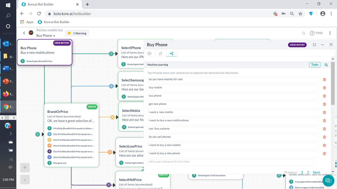Open the NLP properties tab

point(171,53)
